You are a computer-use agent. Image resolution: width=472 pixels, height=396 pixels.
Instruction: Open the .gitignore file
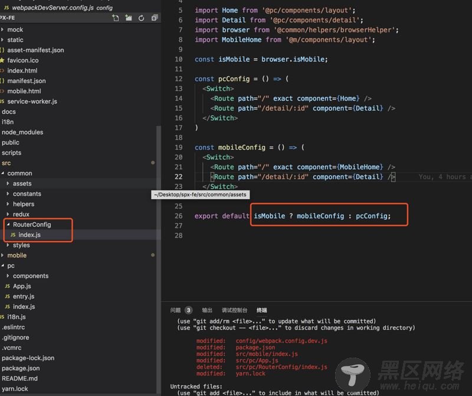(x=15, y=338)
